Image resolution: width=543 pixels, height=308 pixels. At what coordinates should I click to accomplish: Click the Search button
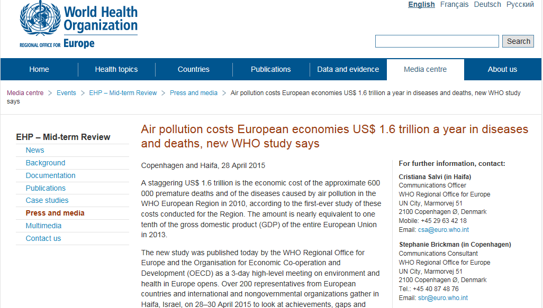[519, 41]
